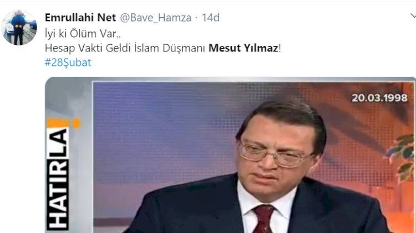Visit the @Bave_Hamza handle

156,18
